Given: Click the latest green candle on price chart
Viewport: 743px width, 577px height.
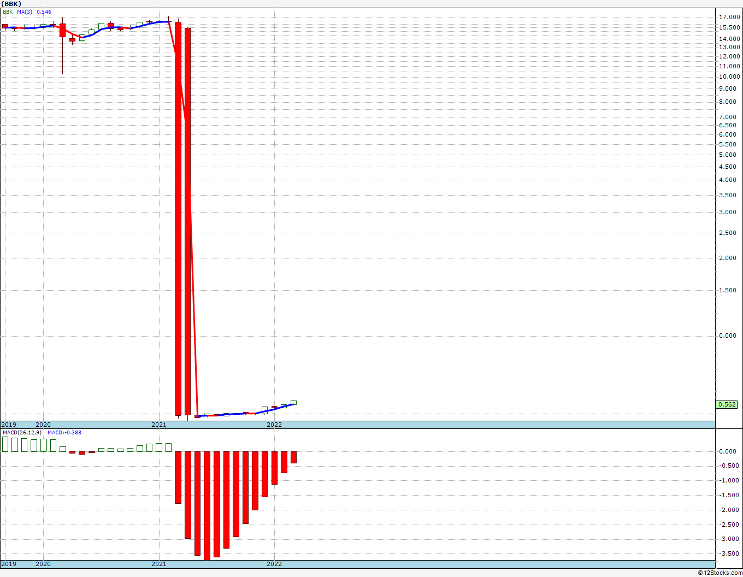Looking at the screenshot, I should coord(293,403).
